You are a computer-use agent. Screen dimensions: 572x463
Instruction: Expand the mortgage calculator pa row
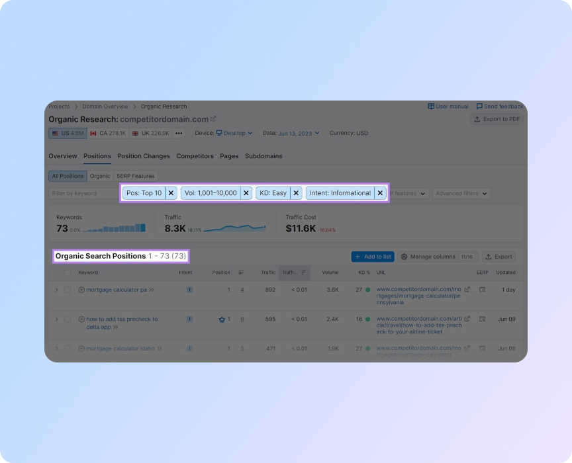(x=57, y=290)
